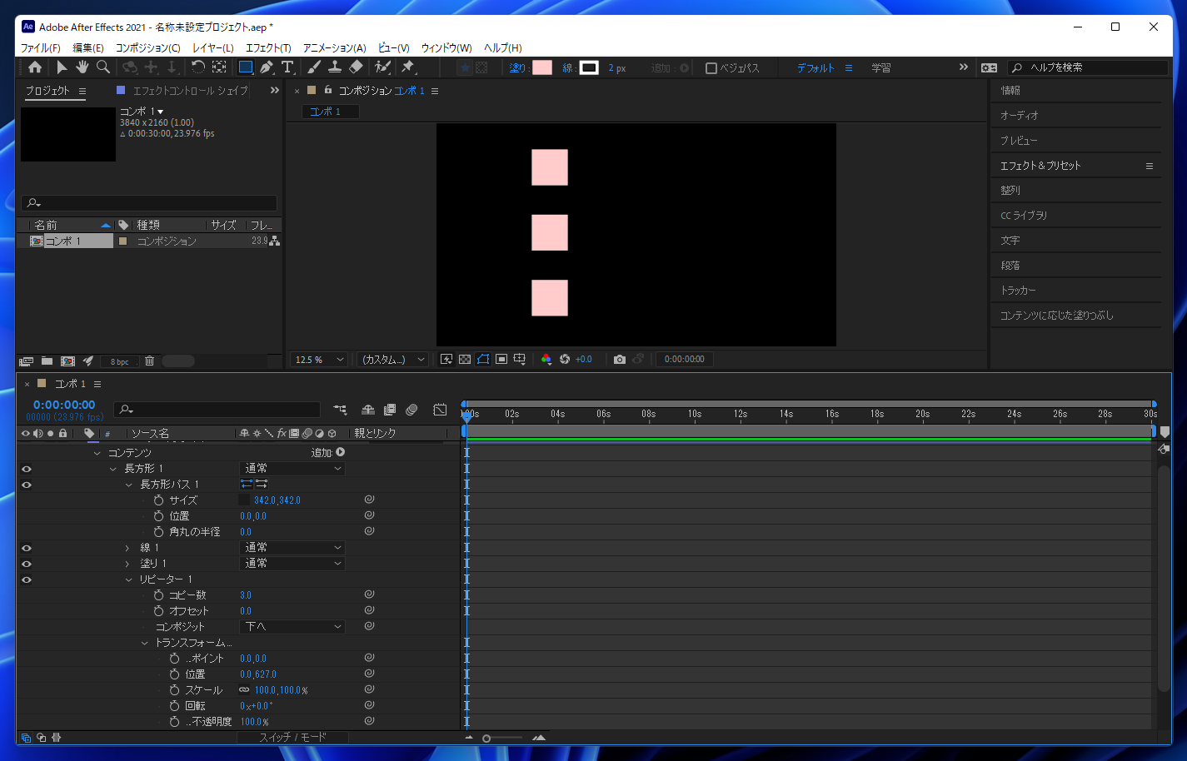Image resolution: width=1187 pixels, height=761 pixels.
Task: Select the Puppet Pin tool
Action: (x=408, y=67)
